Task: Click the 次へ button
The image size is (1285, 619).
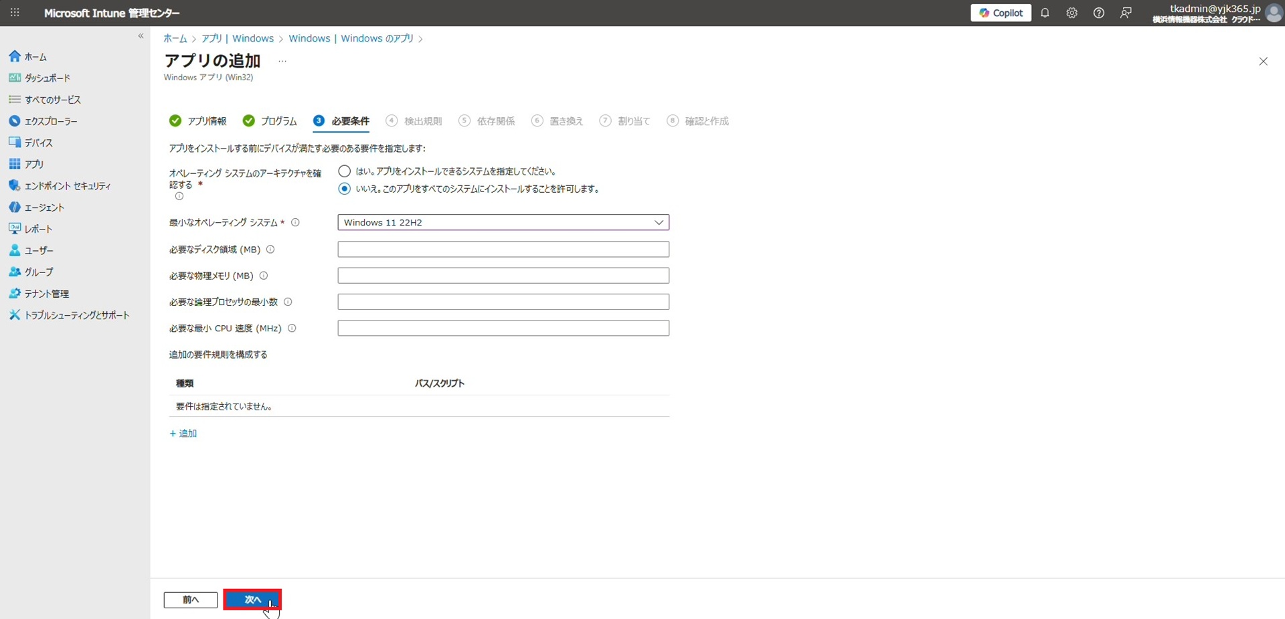Action: [x=252, y=600]
